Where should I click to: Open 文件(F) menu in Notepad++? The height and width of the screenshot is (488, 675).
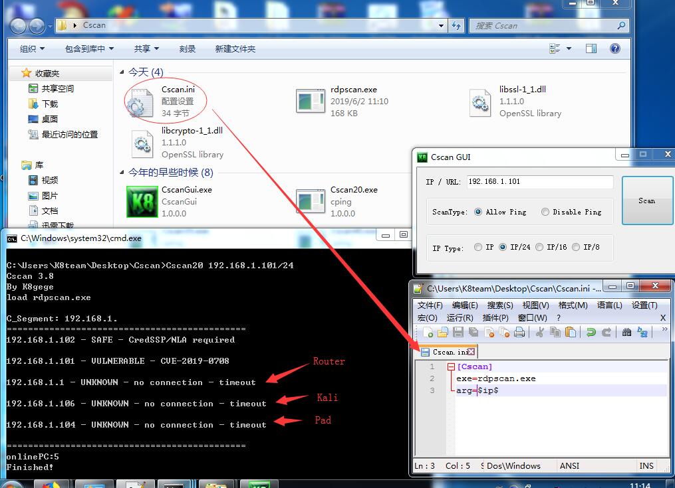point(430,305)
